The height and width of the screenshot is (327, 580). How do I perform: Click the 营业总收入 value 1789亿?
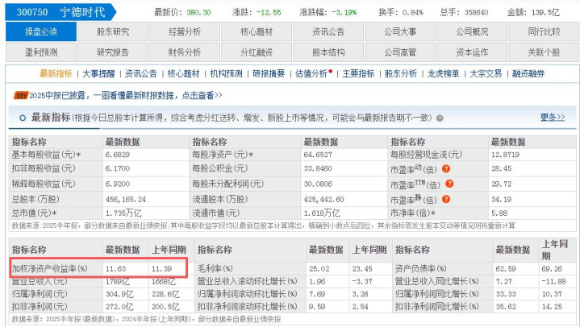click(x=118, y=282)
